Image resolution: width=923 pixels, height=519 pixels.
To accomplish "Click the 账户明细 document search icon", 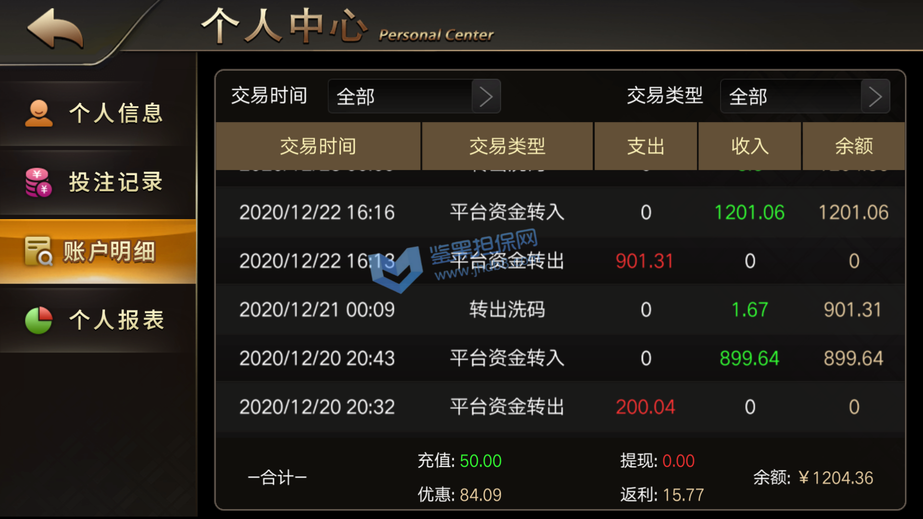I will coord(38,251).
